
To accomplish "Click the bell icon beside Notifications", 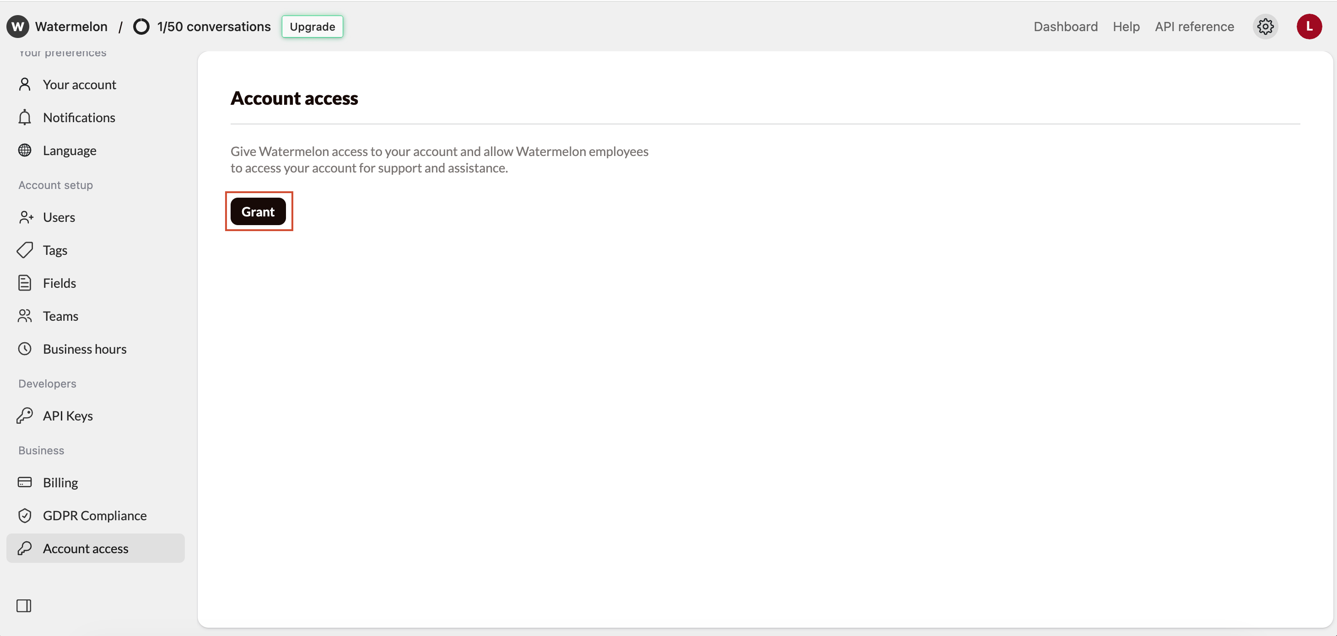I will click(24, 117).
